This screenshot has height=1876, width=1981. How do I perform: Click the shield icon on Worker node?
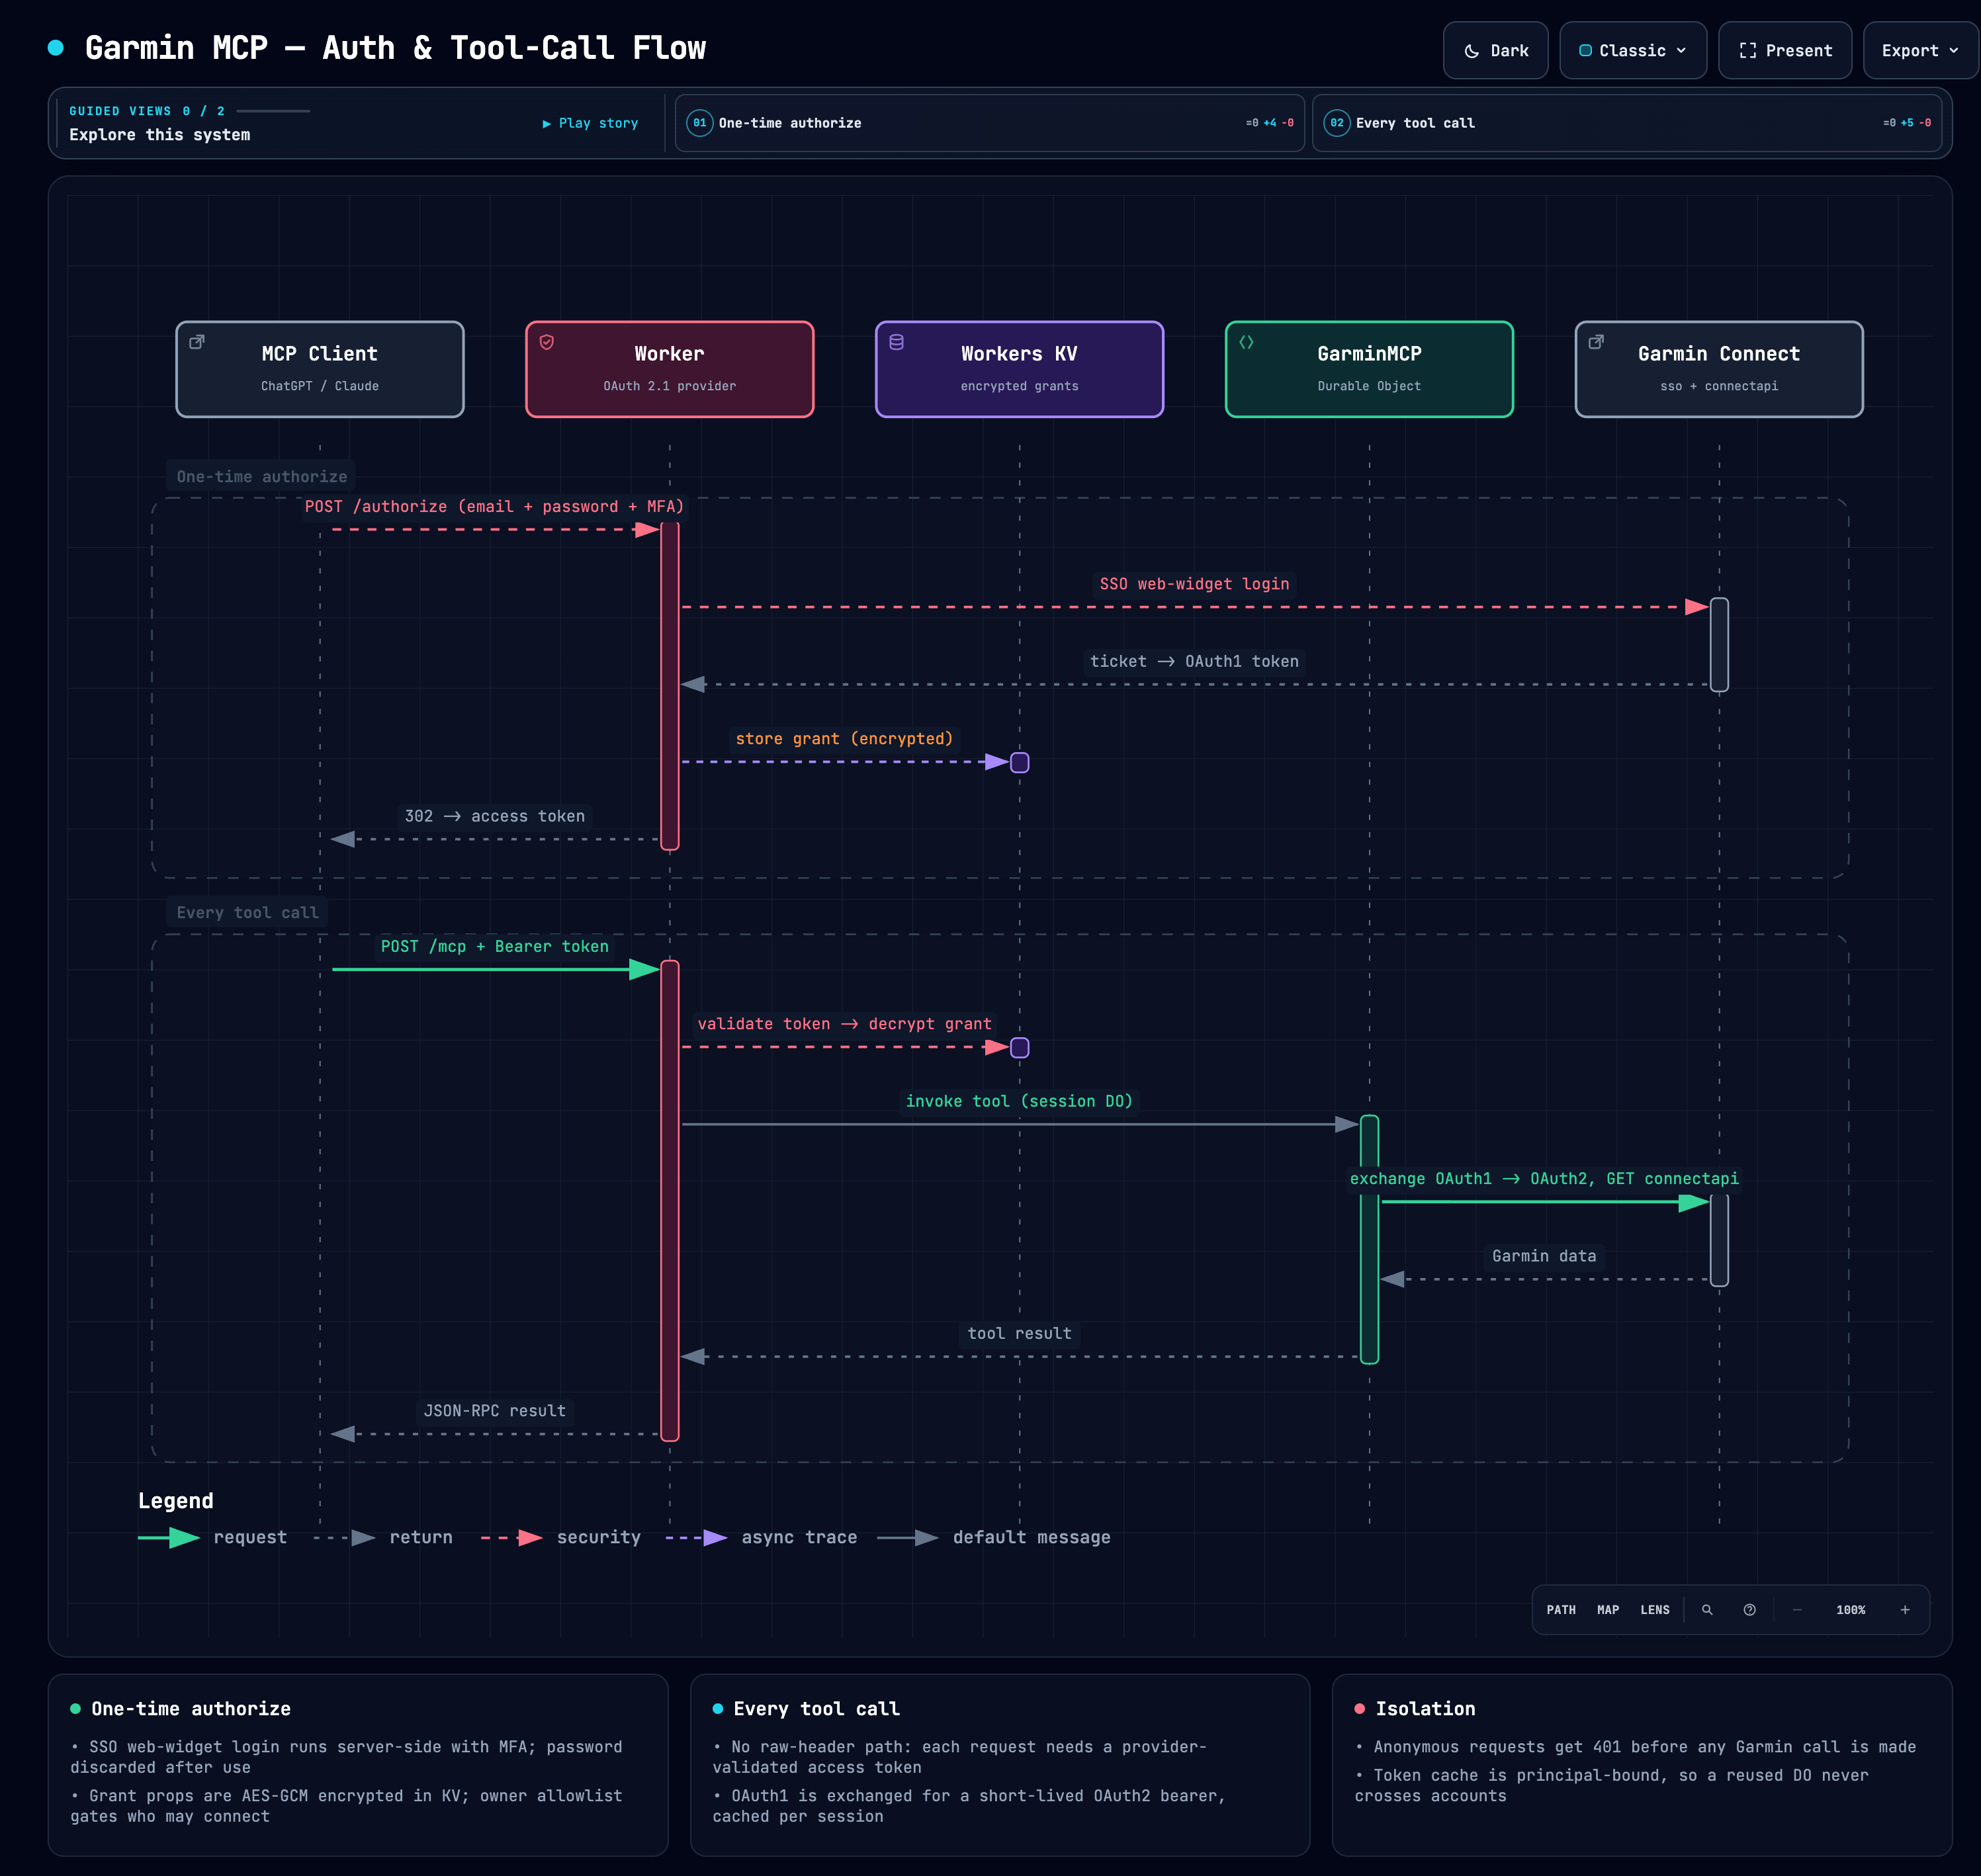point(547,342)
